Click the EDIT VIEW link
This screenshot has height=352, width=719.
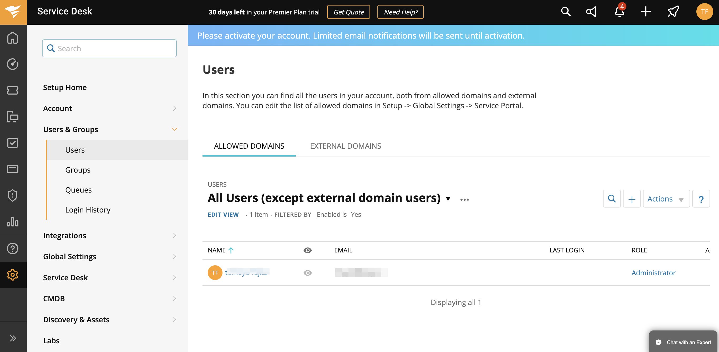[x=223, y=215]
